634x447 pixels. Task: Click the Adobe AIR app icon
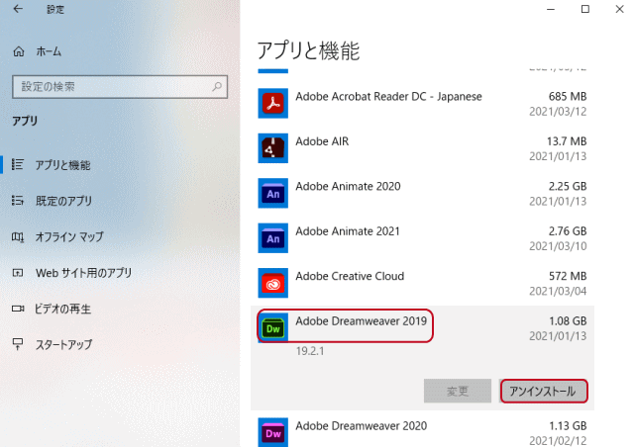pyautogui.click(x=273, y=148)
